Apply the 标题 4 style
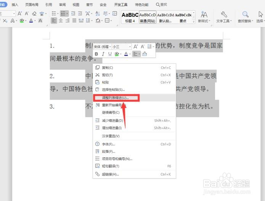Viewport: 265px width, 201px height. coord(130,17)
